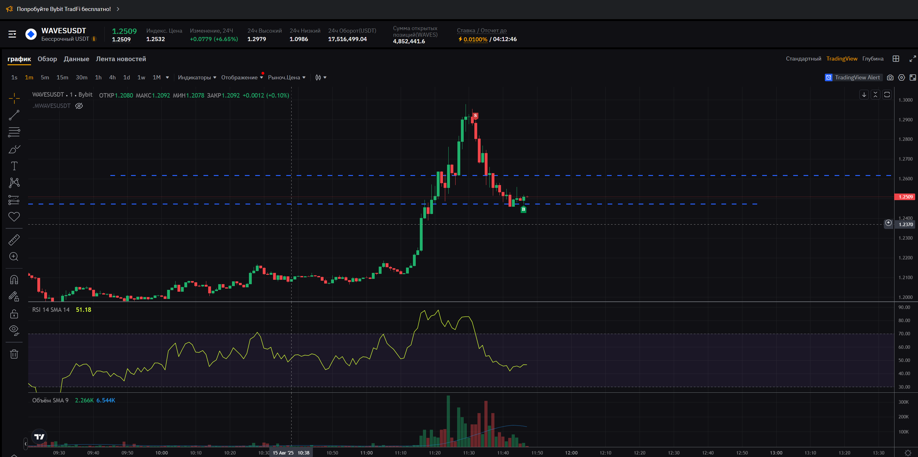Toggle visibility of .MWAVESUSDT series
This screenshot has width=918, height=457.
pyautogui.click(x=79, y=106)
